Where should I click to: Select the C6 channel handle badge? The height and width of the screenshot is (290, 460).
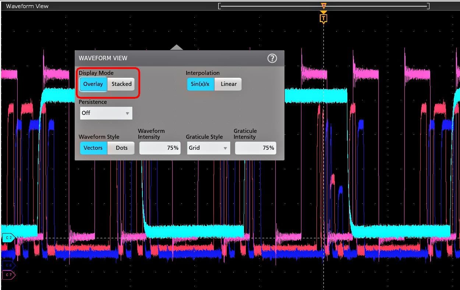click(8, 265)
